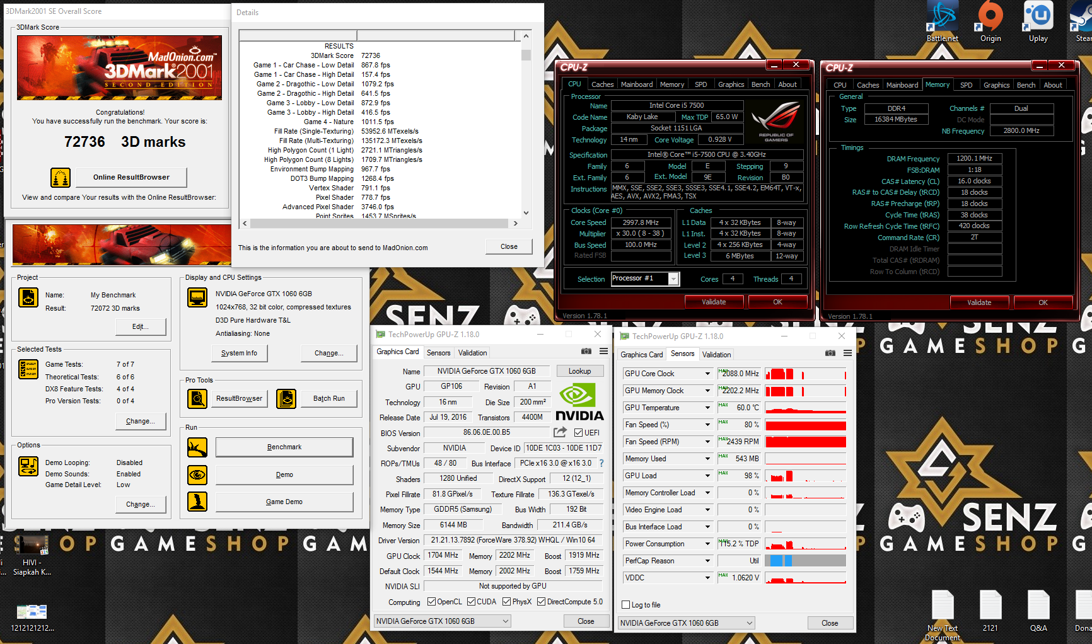
Task: Expand the Memory Used sensor dropdown
Action: [x=707, y=459]
